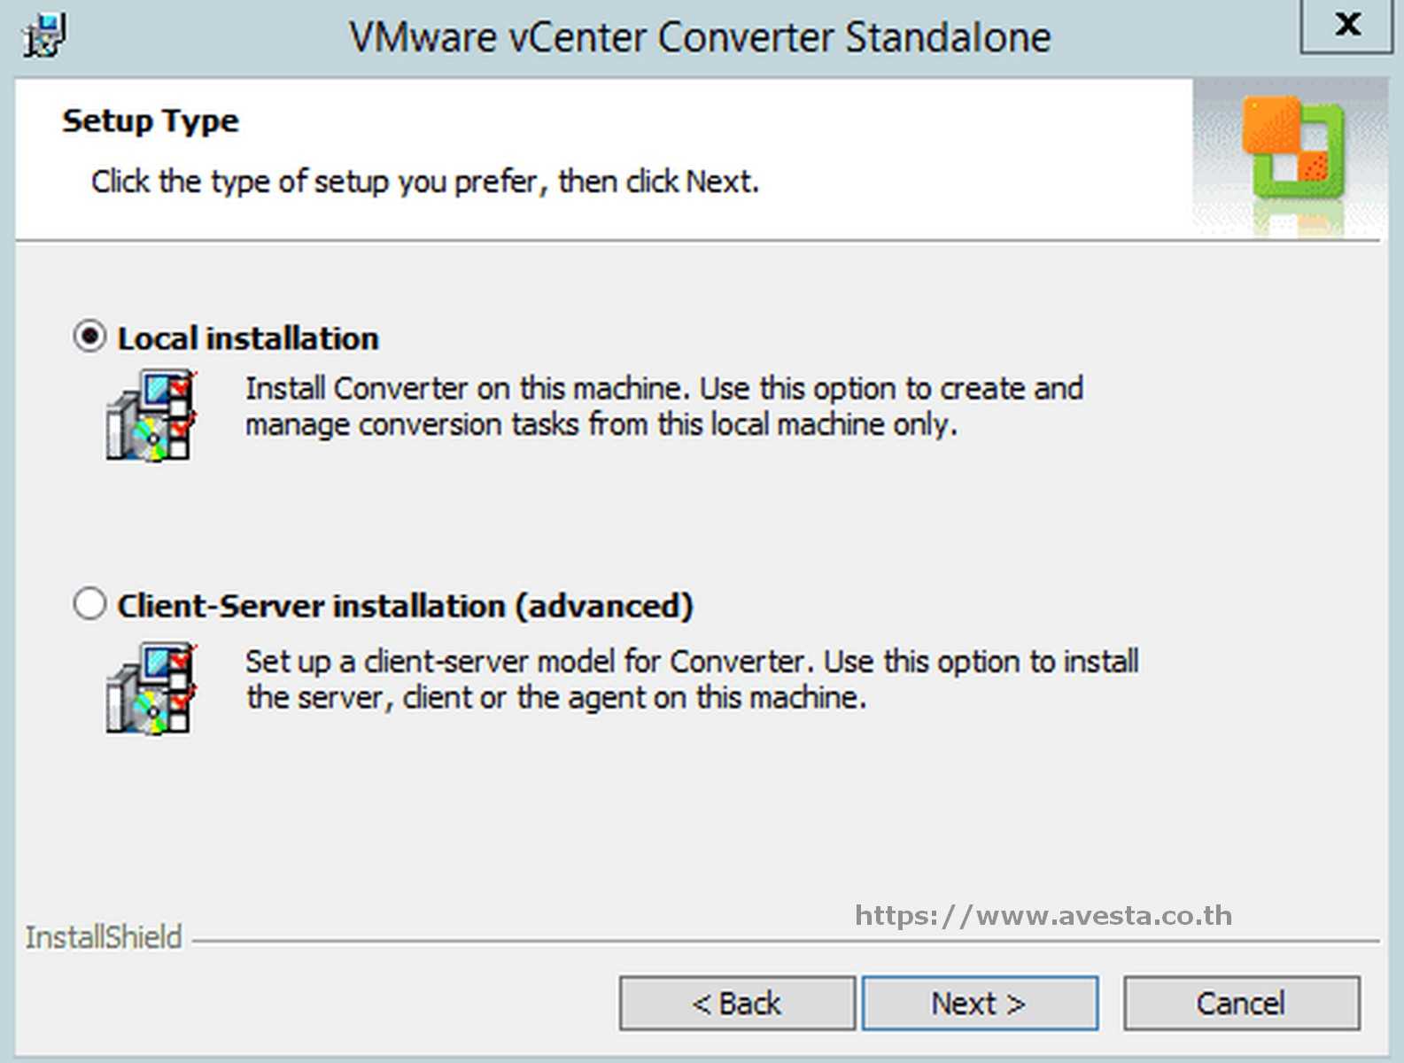The image size is (1404, 1063).
Task: Select the Local installation radio button
Action: click(x=89, y=337)
